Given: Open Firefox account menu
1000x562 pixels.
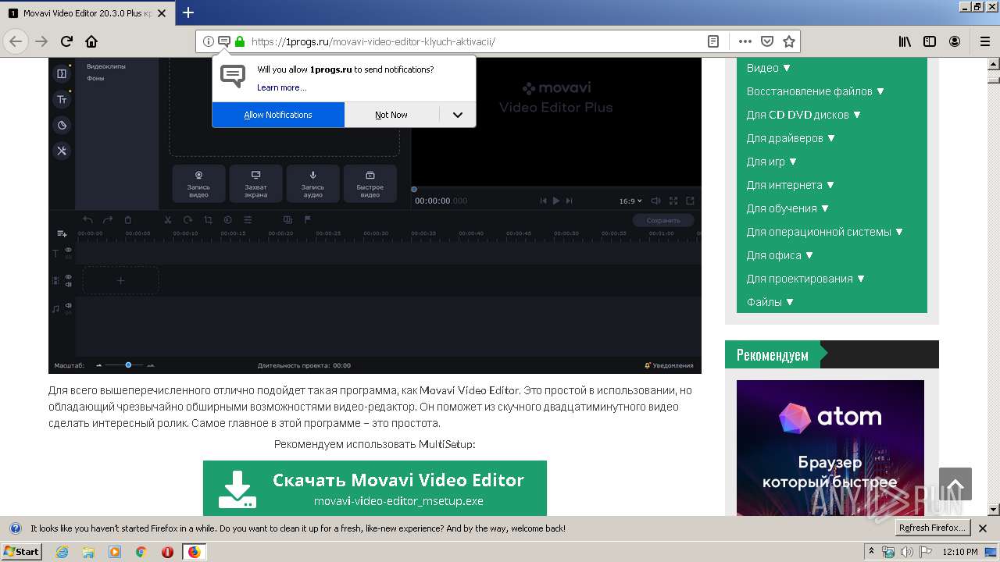Looking at the screenshot, I should pos(955,41).
